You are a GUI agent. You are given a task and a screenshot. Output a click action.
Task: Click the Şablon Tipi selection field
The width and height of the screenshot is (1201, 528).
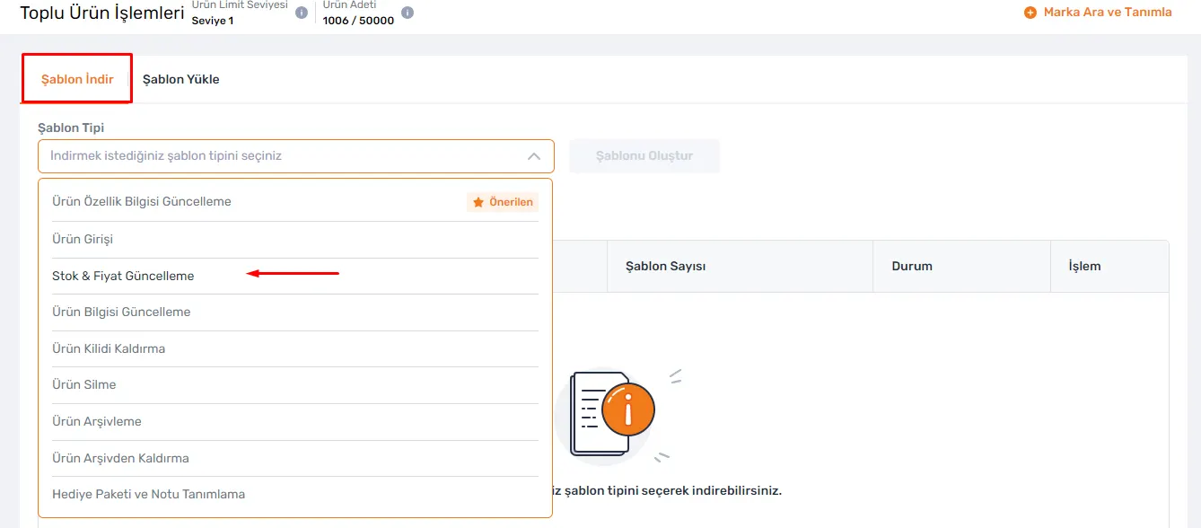pyautogui.click(x=296, y=156)
